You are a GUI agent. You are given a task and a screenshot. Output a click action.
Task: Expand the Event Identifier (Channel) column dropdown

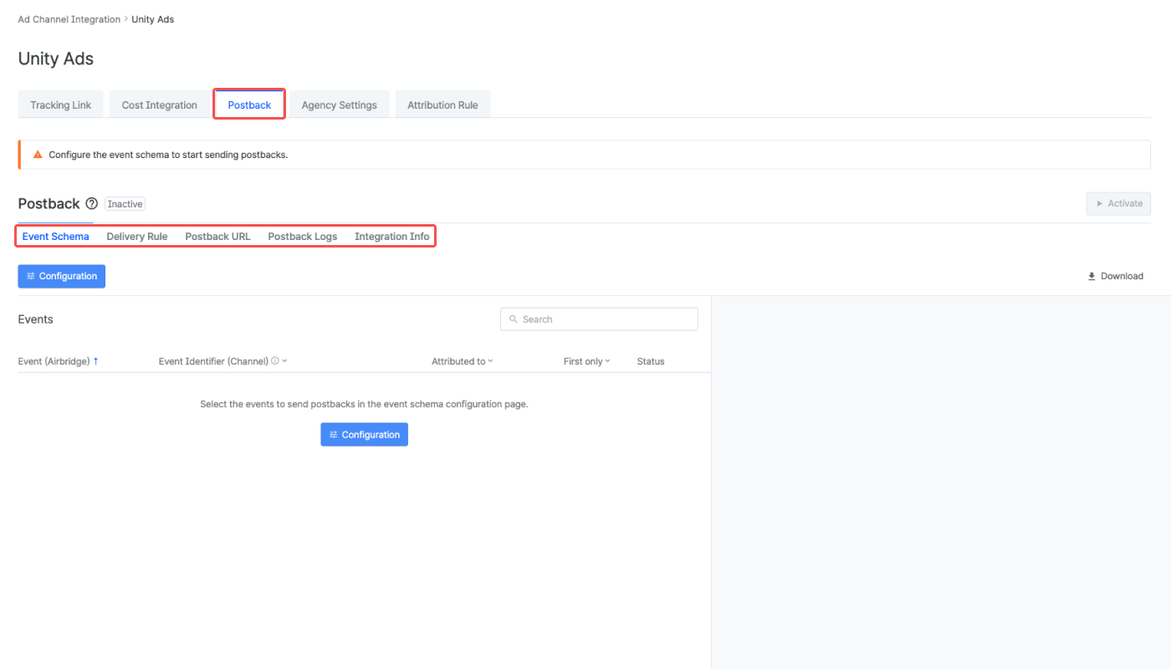click(x=284, y=361)
